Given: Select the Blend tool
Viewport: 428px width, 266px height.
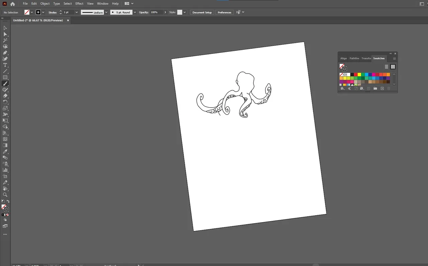Looking at the screenshot, I should (5, 158).
